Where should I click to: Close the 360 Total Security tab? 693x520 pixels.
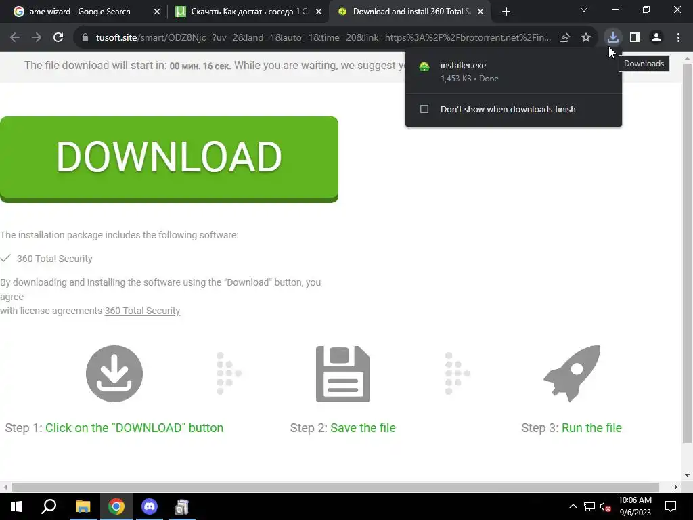coord(480,12)
